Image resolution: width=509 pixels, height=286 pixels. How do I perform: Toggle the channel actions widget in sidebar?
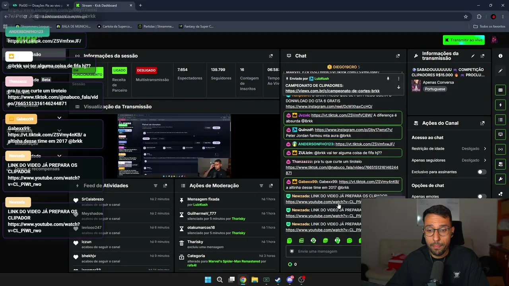click(500, 164)
